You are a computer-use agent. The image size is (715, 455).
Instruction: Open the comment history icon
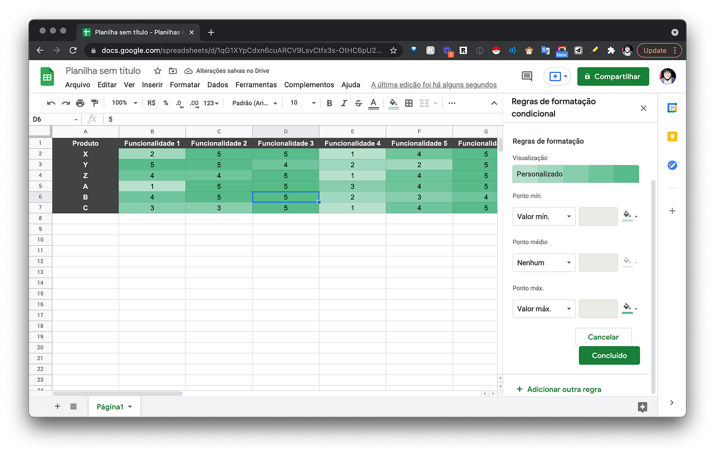526,76
